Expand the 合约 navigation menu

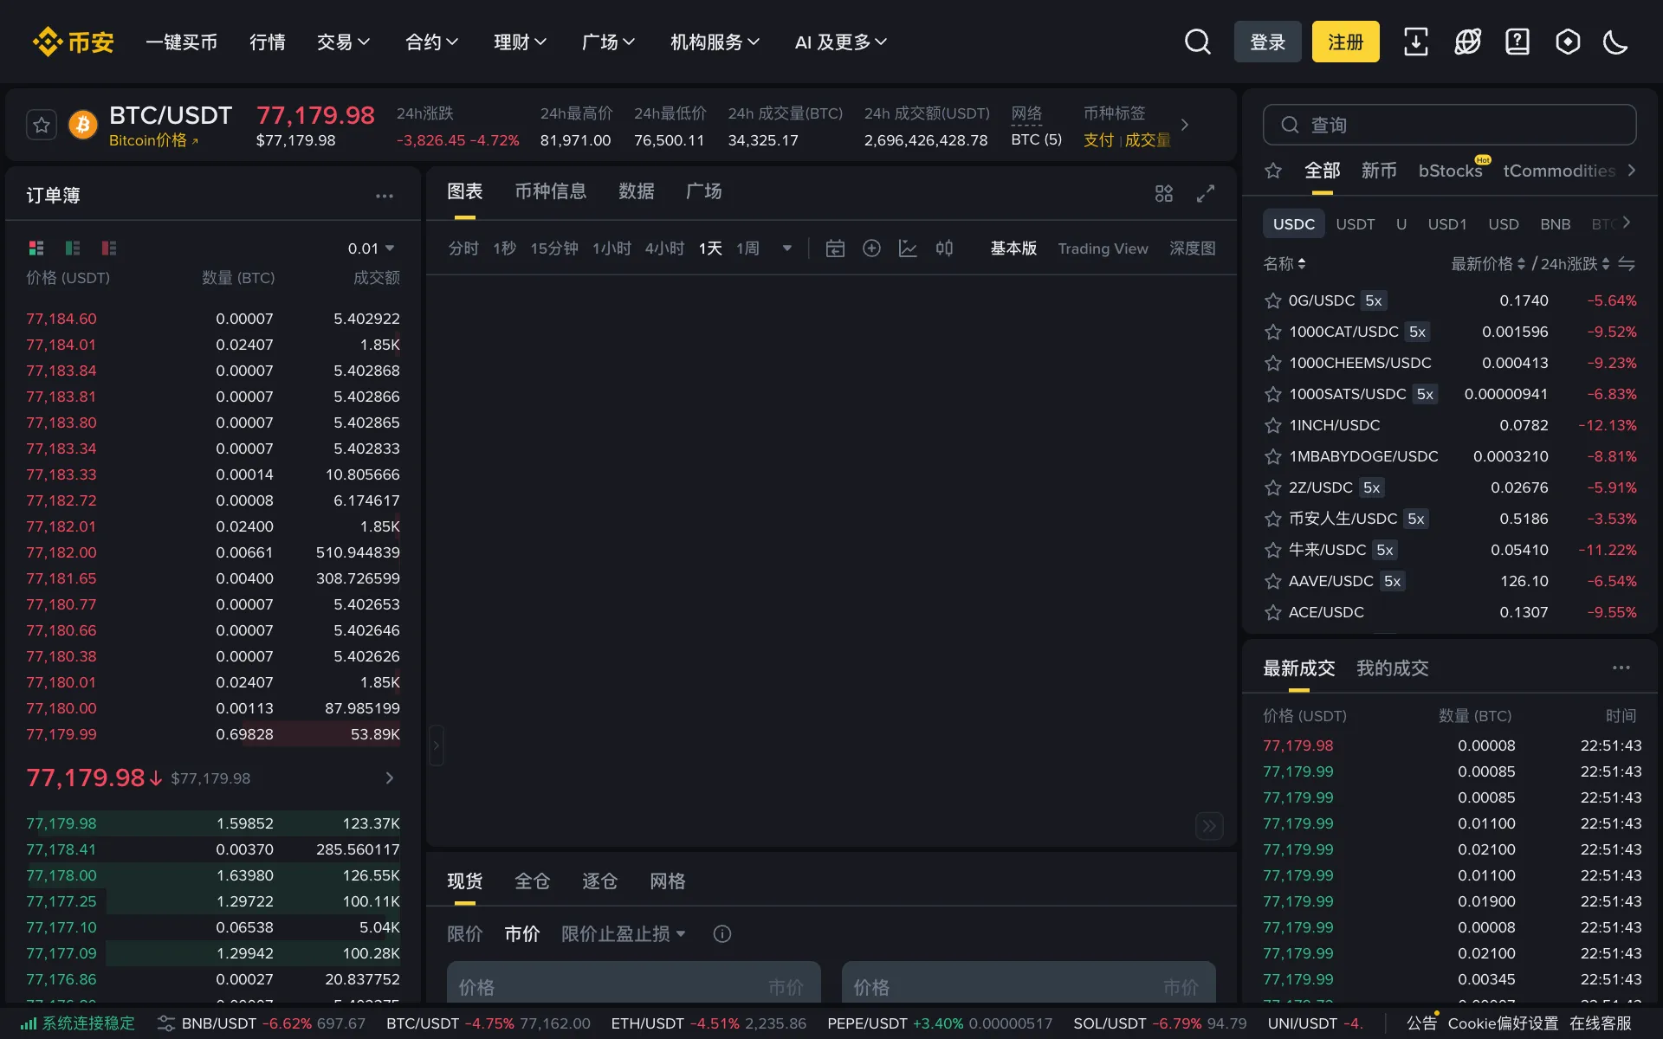[x=431, y=42]
